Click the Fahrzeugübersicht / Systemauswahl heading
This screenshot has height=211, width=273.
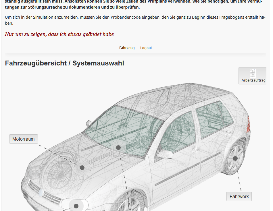point(65,63)
